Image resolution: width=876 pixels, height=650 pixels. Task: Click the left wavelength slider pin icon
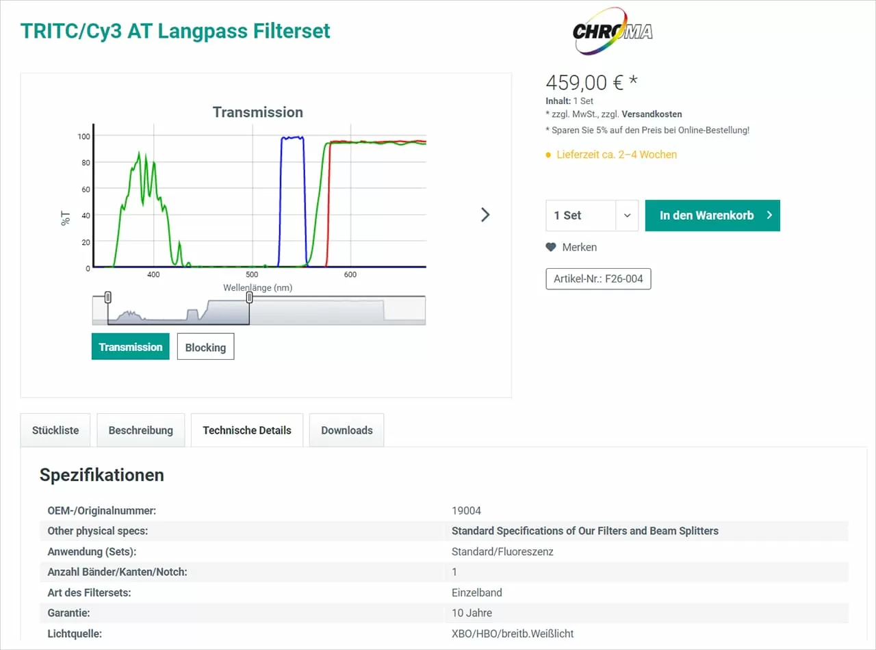click(107, 297)
